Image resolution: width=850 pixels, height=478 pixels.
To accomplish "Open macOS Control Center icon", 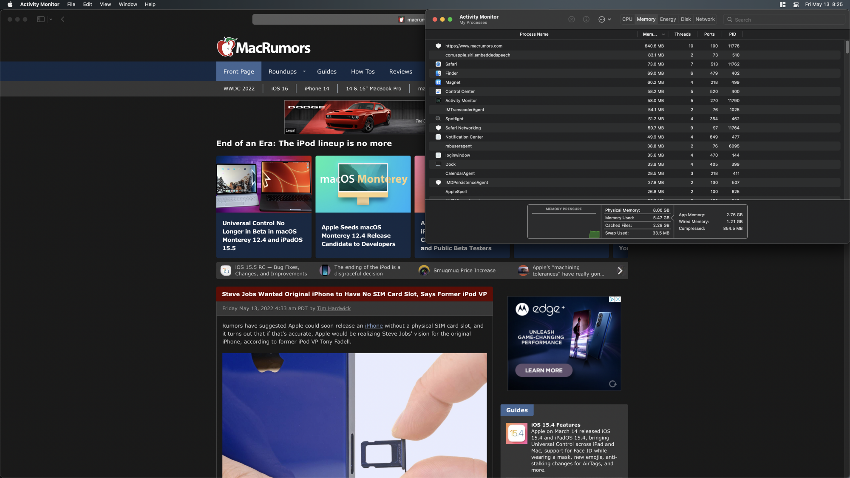I will point(796,5).
